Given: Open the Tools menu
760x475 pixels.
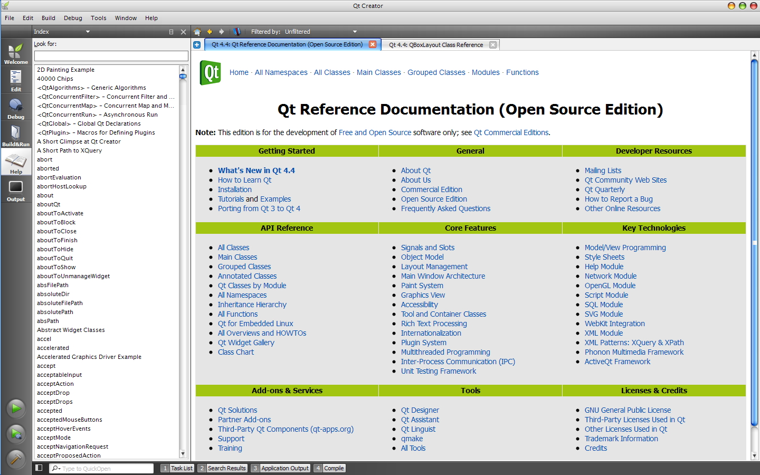Looking at the screenshot, I should [x=99, y=18].
